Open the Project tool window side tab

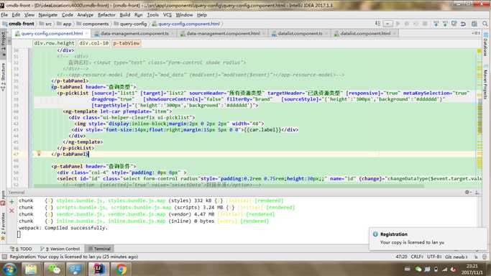click(4, 44)
